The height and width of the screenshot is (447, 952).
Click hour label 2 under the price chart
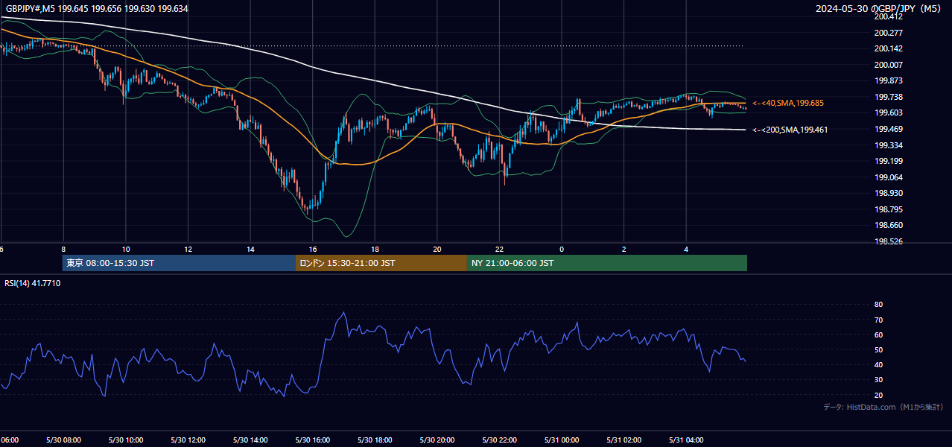[x=624, y=249]
